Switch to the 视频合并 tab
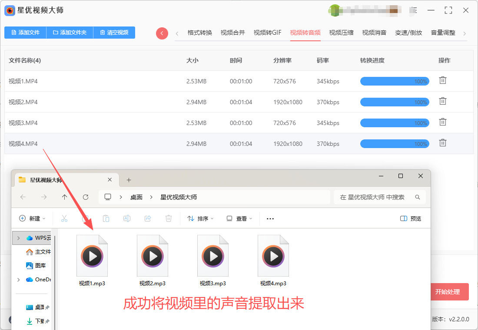Screen dimensions: 478x330 coord(232,33)
